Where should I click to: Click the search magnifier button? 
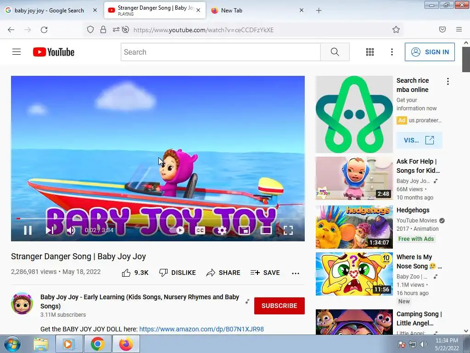coord(335,52)
